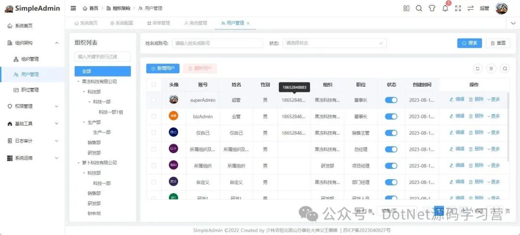Click superAdmin row avatar
The image size is (520, 235).
[x=173, y=99]
